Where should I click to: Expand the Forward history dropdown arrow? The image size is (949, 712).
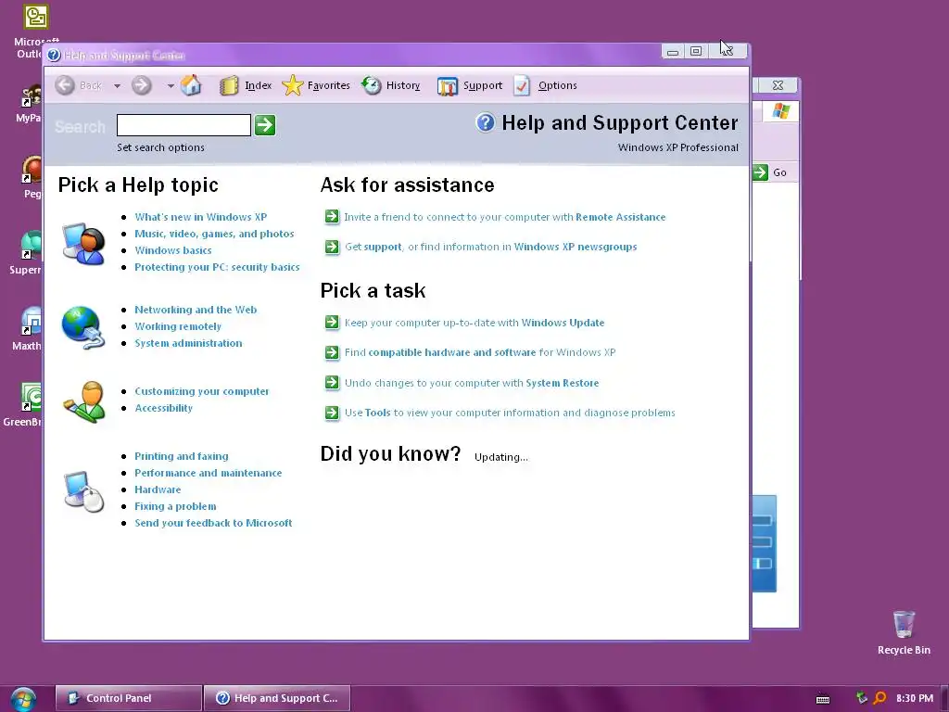[x=171, y=86]
